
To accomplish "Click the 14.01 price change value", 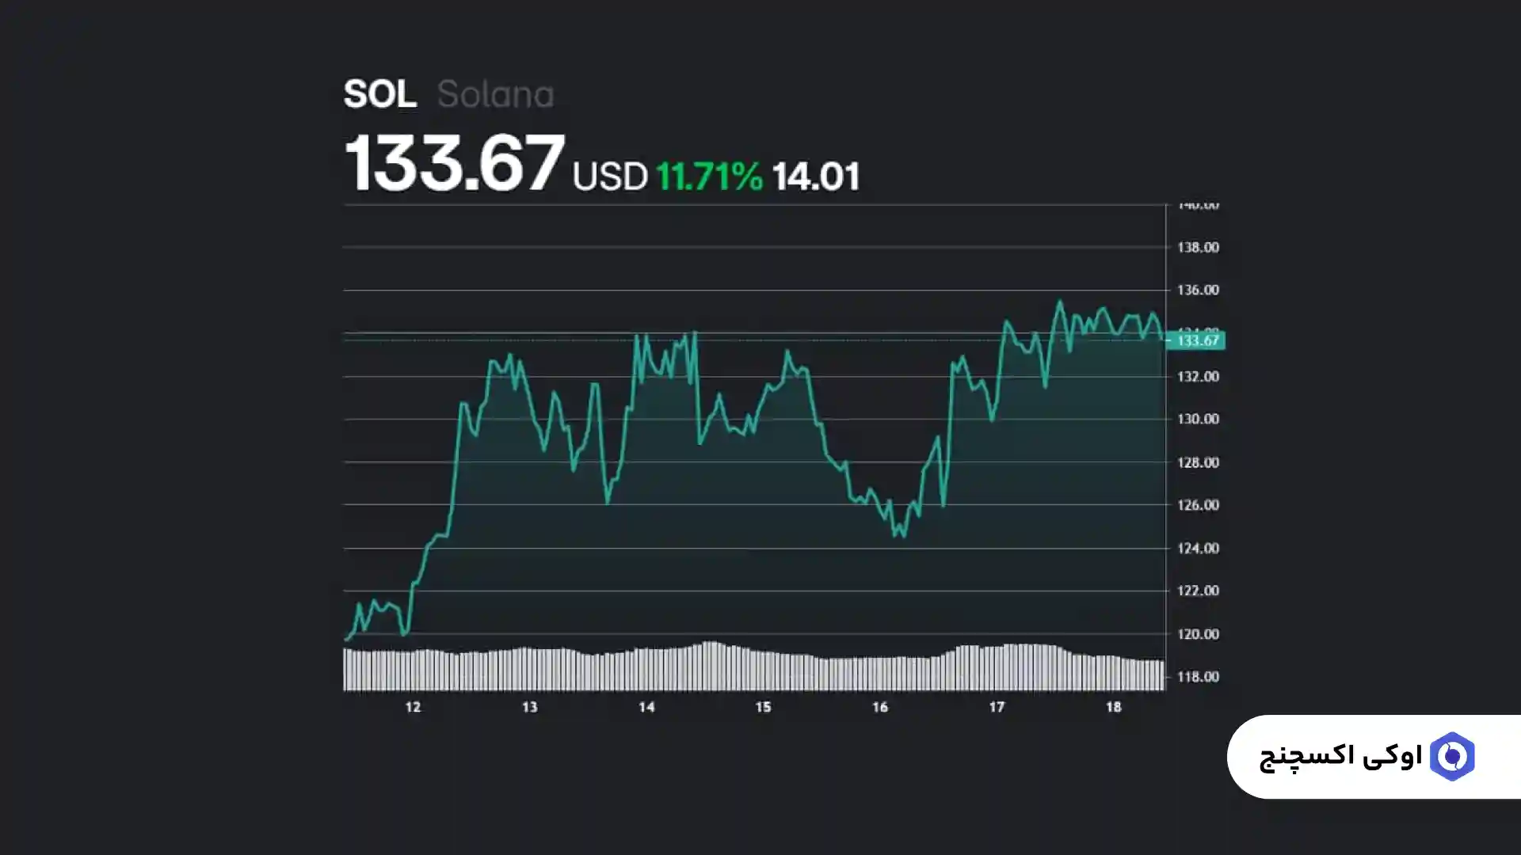I will (815, 176).
